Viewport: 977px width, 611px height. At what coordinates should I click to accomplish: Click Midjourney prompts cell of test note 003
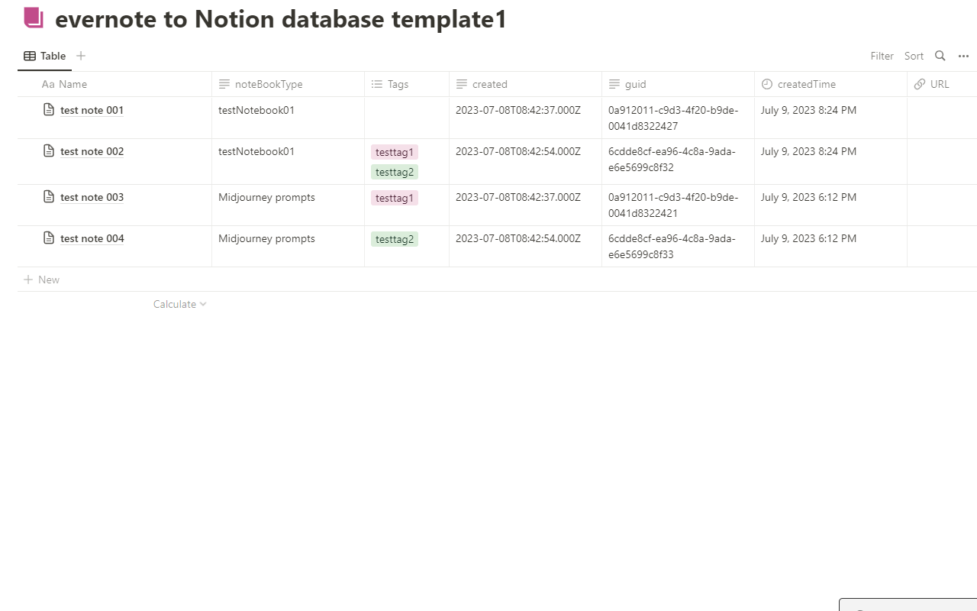[x=289, y=205]
